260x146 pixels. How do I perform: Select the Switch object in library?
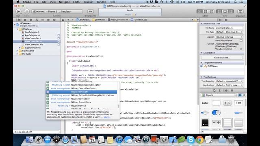(216, 113)
